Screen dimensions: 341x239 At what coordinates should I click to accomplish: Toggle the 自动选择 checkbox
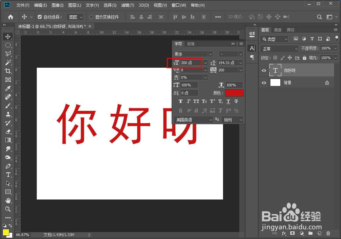coord(39,17)
